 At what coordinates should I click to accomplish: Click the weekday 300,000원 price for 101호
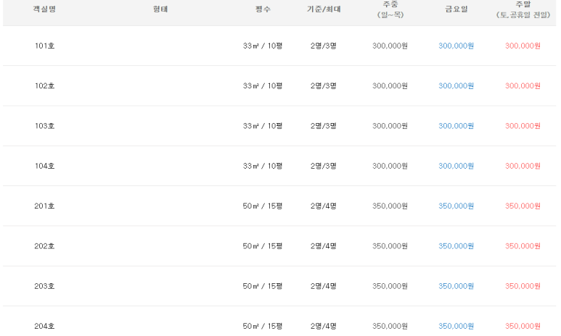(390, 46)
